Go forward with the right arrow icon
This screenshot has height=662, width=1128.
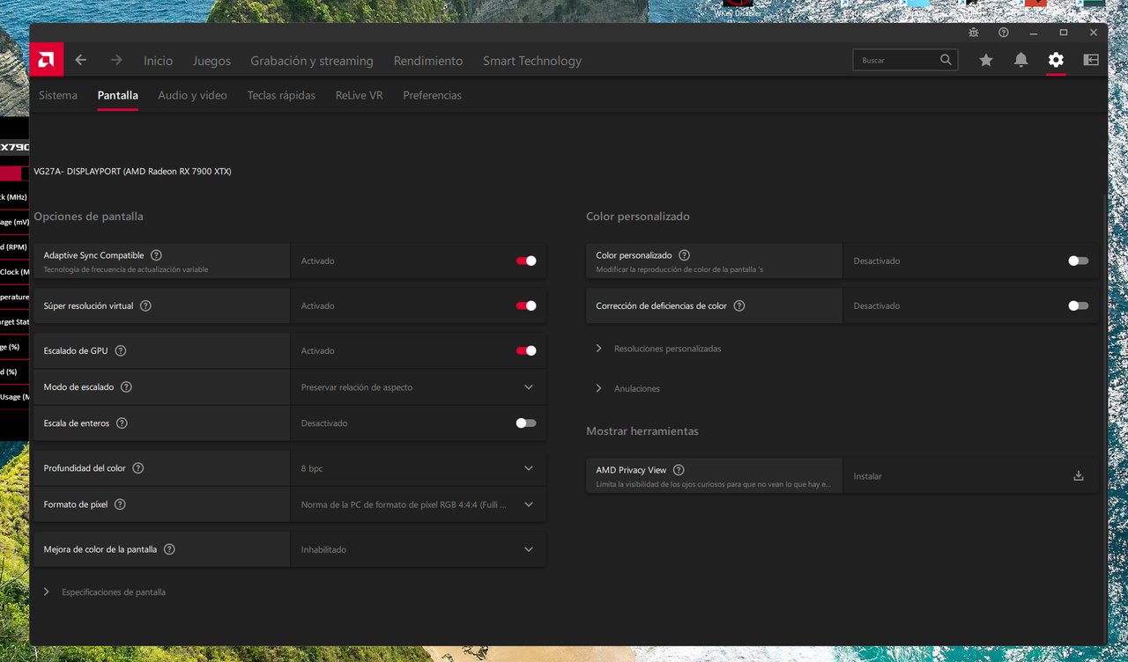point(116,60)
